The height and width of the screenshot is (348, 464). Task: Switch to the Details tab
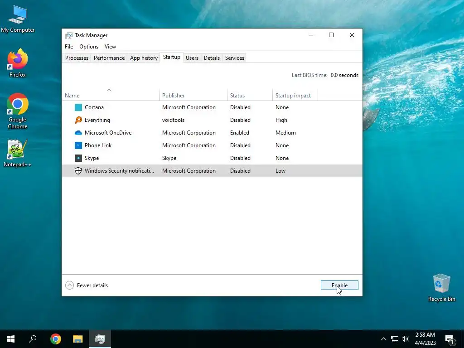click(212, 58)
